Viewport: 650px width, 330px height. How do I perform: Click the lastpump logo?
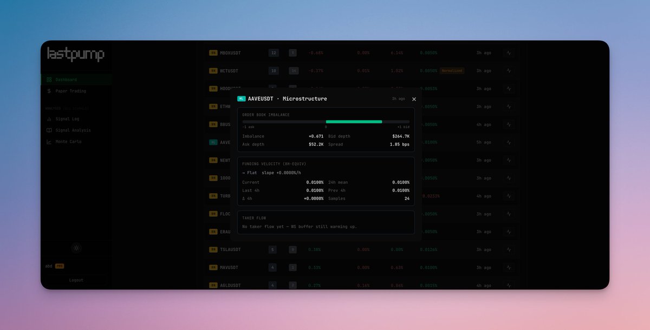tap(76, 54)
